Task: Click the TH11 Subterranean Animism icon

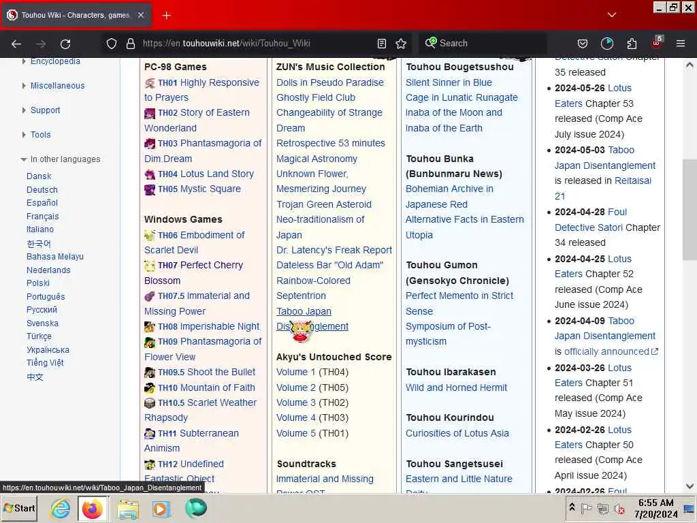Action: (150, 434)
